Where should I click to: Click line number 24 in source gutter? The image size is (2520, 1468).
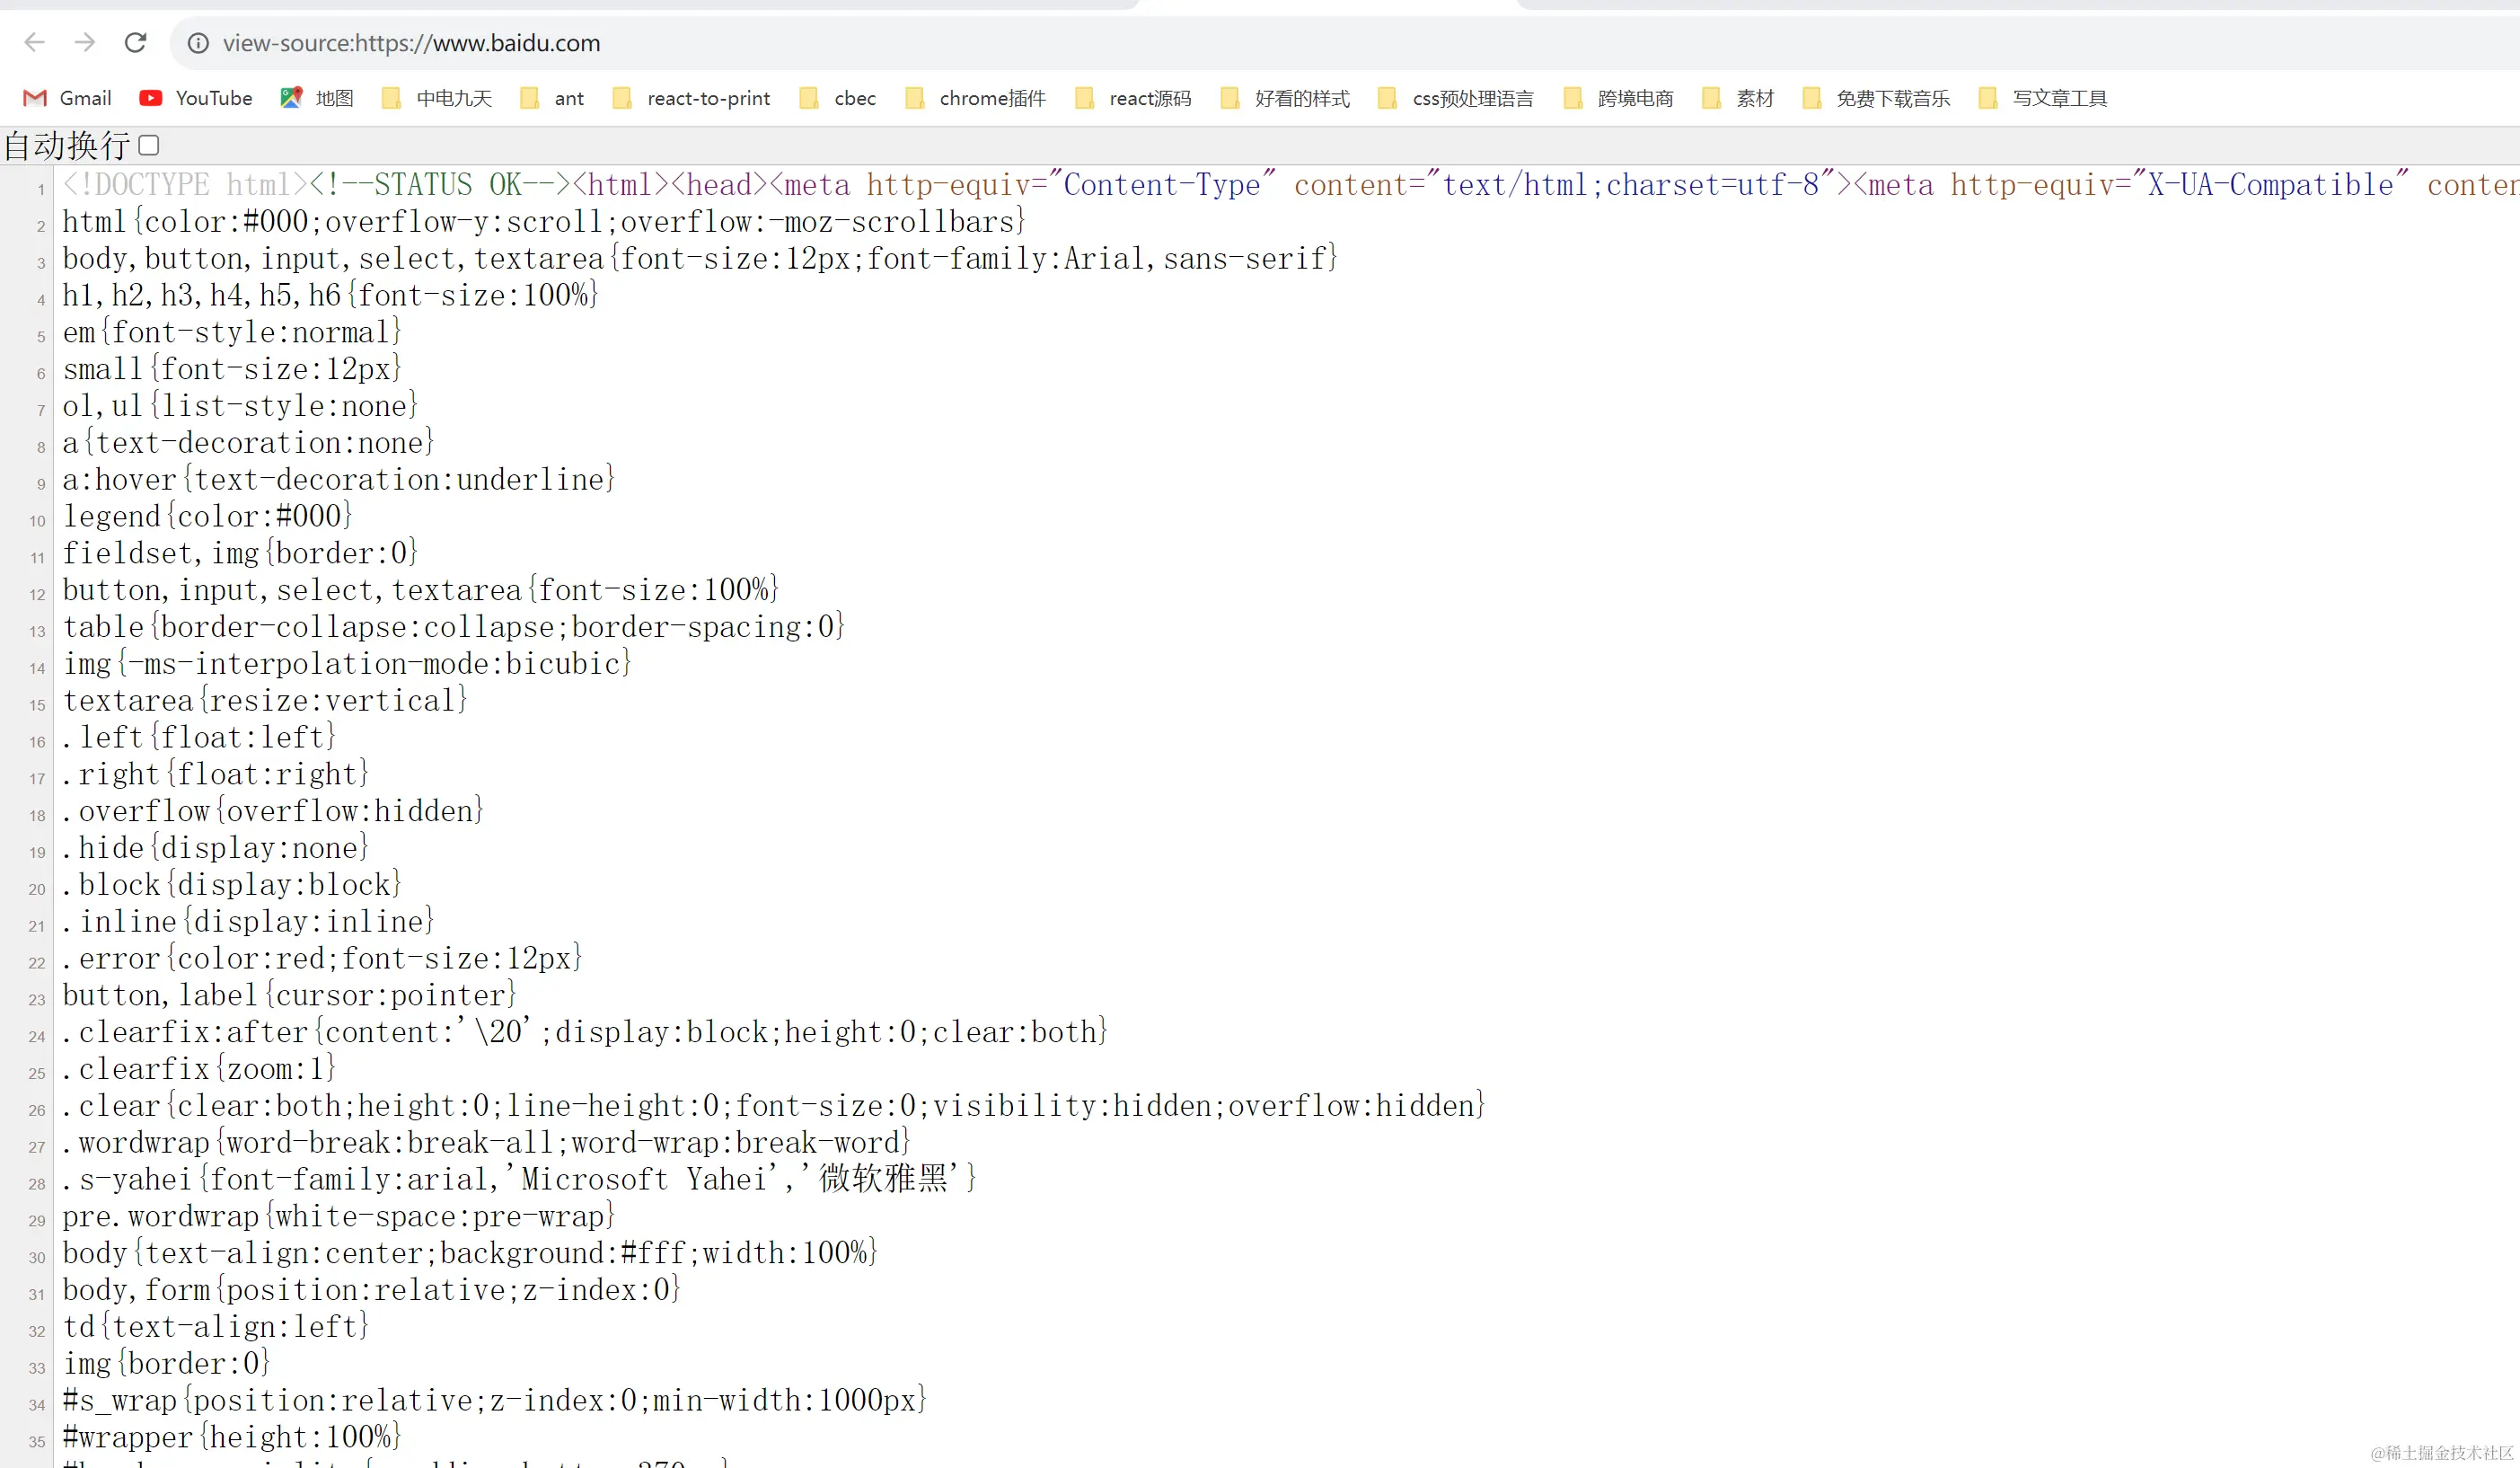point(37,1037)
